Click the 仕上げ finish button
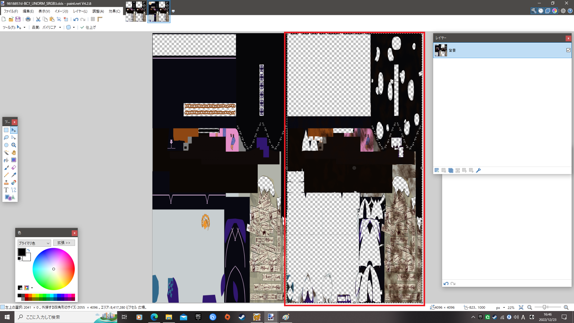Image resolution: width=574 pixels, height=323 pixels. click(88, 27)
